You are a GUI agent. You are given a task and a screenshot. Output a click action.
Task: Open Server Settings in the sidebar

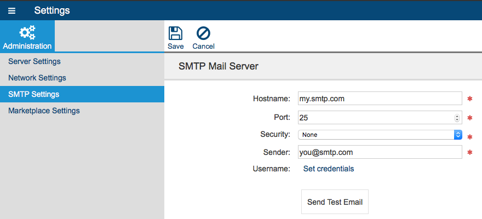pyautogui.click(x=35, y=61)
